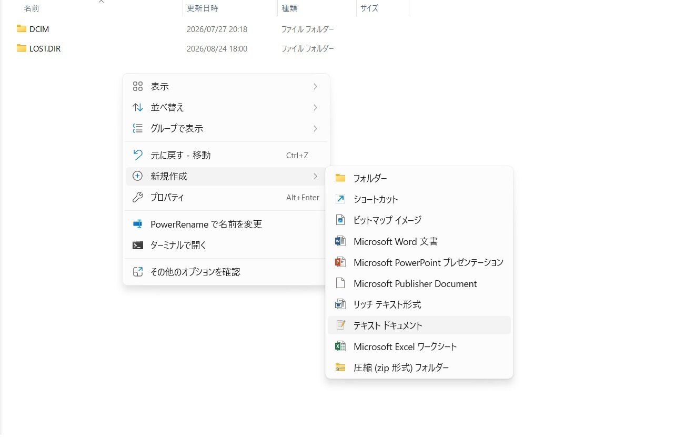Select the DCIM date 2026/07/27 20:18
Image resolution: width=685 pixels, height=440 pixels.
[217, 29]
